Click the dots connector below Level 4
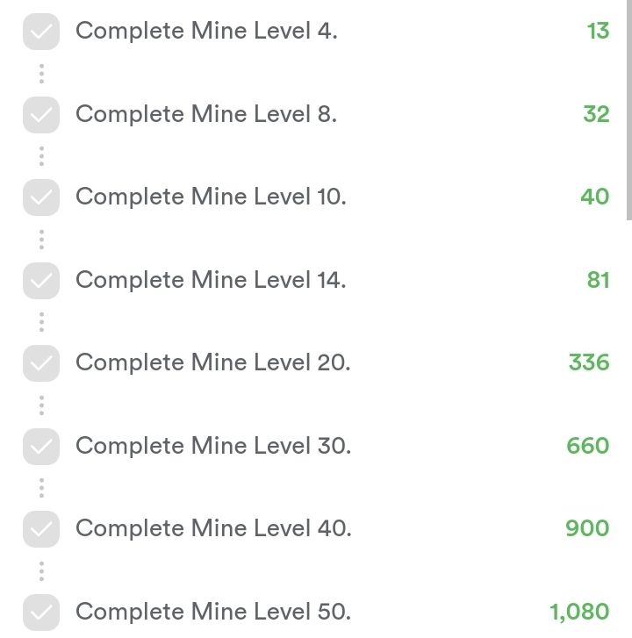632x638 pixels. coord(41,73)
